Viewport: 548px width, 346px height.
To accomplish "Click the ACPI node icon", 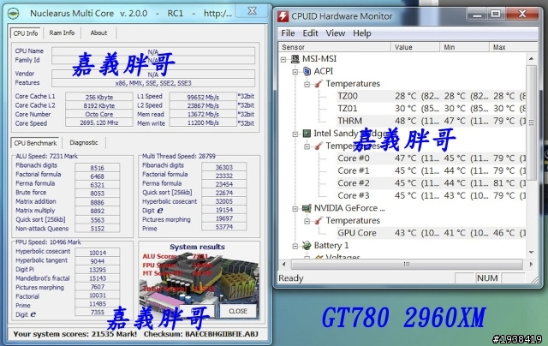I will click(307, 71).
